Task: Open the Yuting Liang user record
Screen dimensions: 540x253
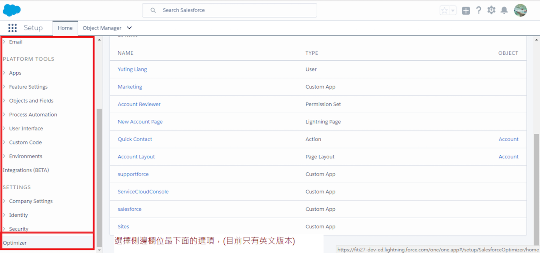Action: (x=132, y=69)
